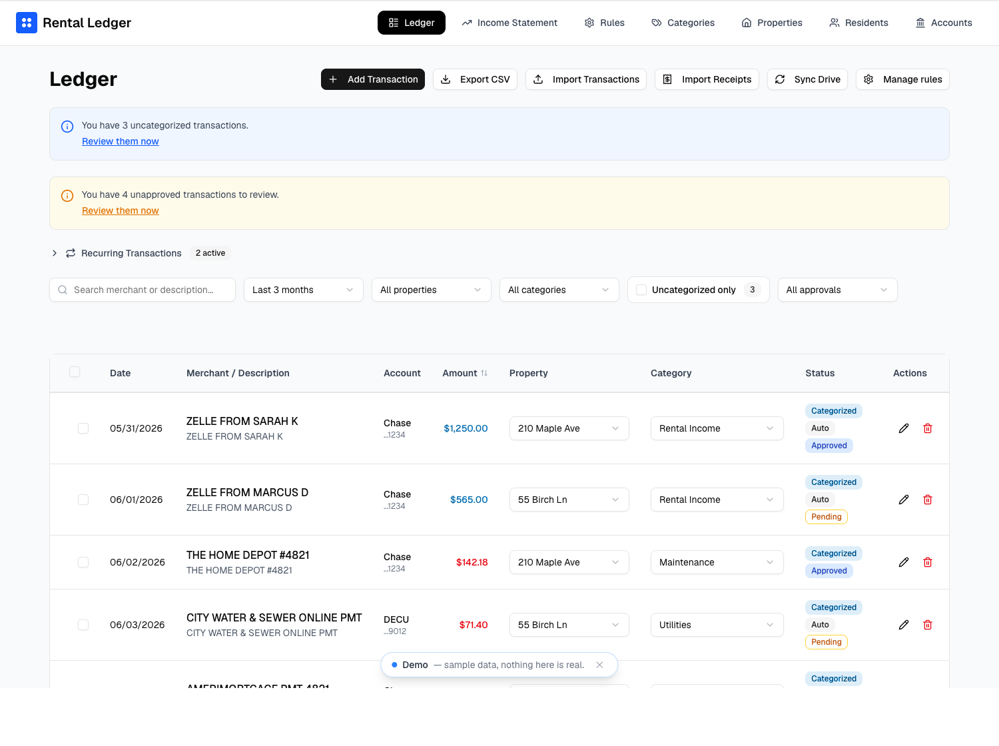Screen dimensions: 999x746
Task: Open the Last 3 months date range dropdown
Action: point(303,290)
